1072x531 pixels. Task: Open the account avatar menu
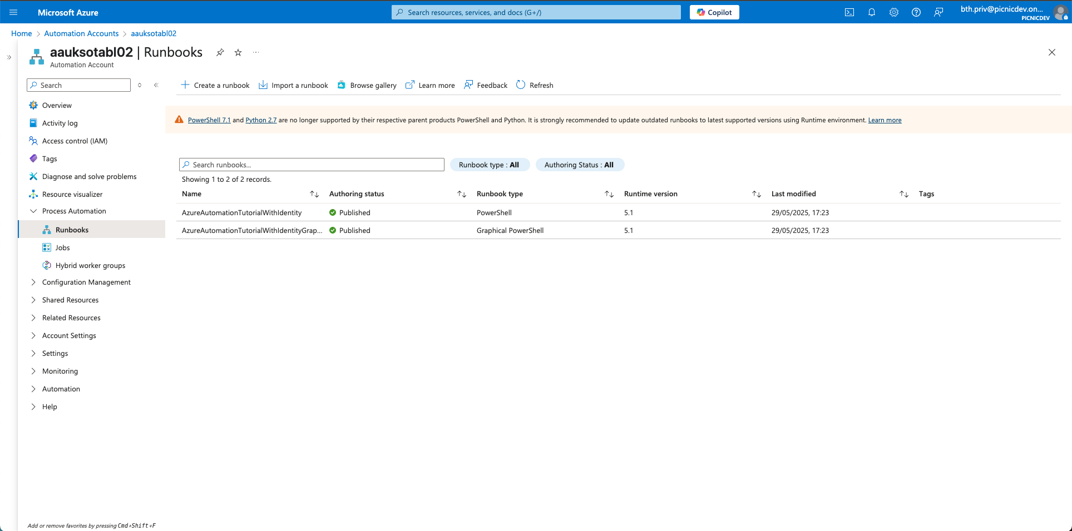tap(1060, 12)
